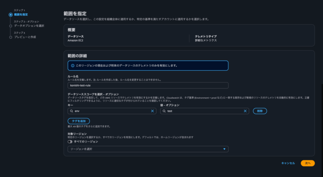Click the タグを追加 button
This screenshot has width=323, height=177.
79,121
